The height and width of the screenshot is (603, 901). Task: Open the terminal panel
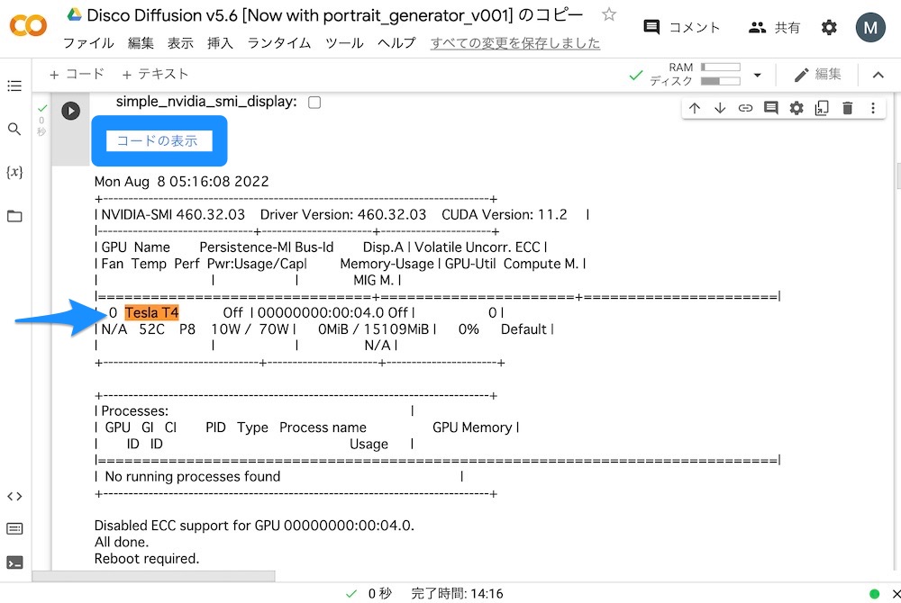point(14,562)
